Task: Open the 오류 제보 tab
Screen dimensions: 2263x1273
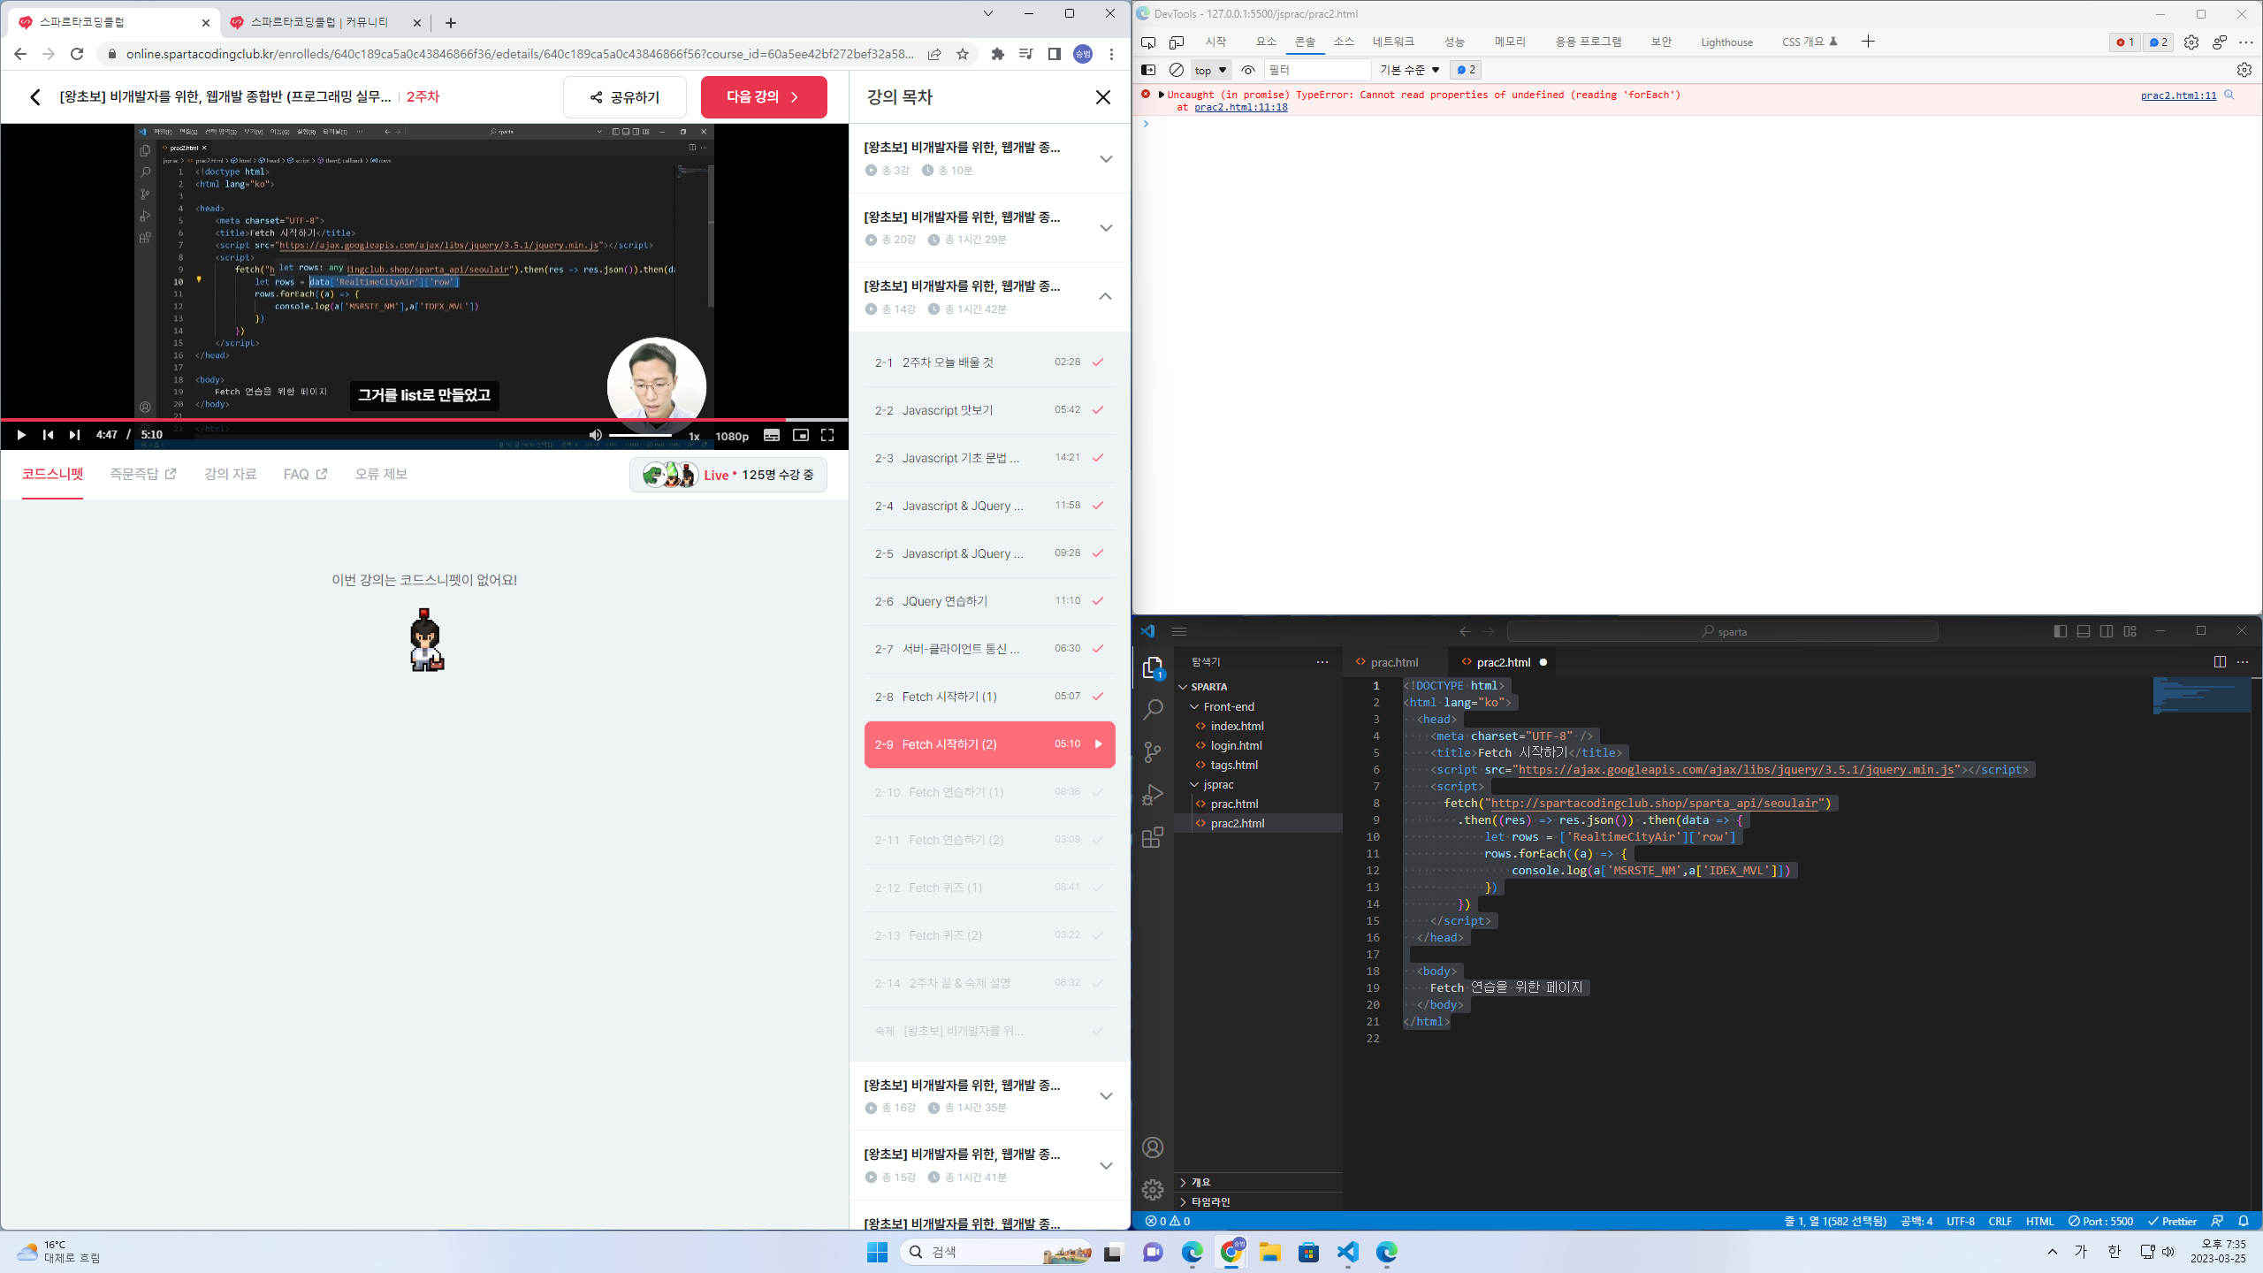Action: [x=381, y=475]
